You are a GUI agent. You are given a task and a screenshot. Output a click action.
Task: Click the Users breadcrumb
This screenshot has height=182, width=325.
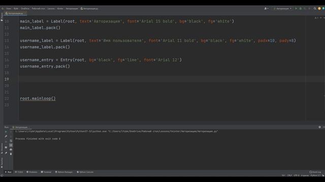click(9, 9)
